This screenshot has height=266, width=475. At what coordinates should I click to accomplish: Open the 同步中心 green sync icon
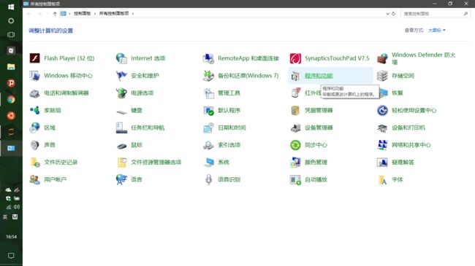pyautogui.click(x=295, y=145)
